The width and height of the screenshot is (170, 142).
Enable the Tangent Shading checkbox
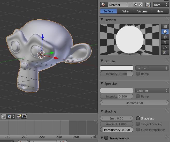[x=138, y=124]
